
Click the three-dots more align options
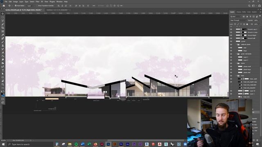click(94, 6)
